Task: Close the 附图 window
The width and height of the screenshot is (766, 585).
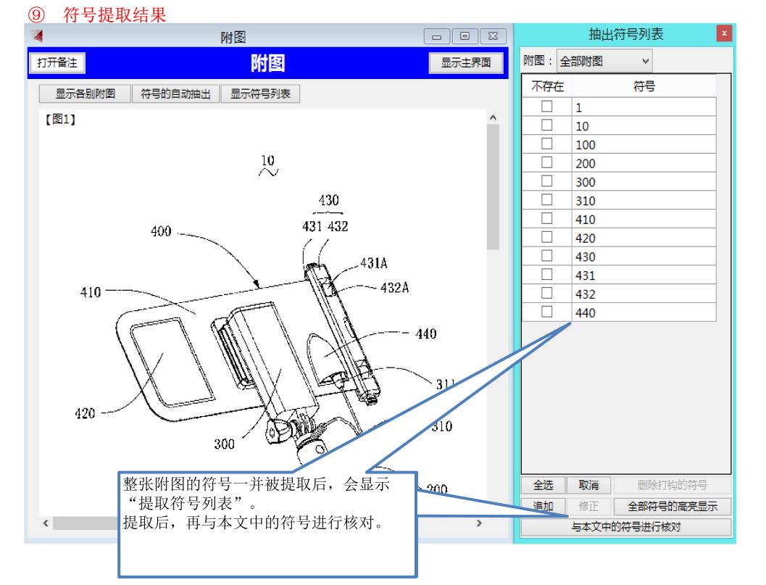Action: pos(494,36)
